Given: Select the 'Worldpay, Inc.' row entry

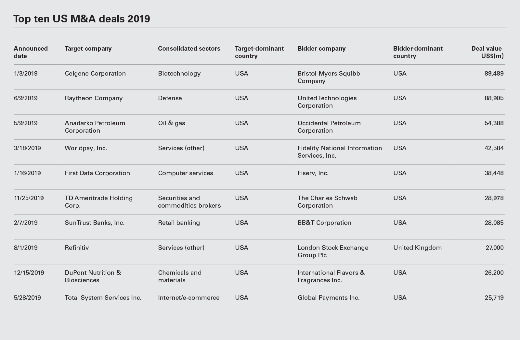Looking at the screenshot, I should tap(86, 148).
